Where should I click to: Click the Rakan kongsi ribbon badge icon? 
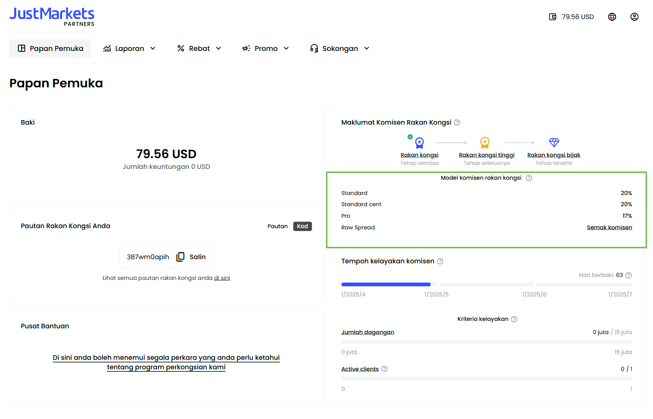click(x=420, y=143)
